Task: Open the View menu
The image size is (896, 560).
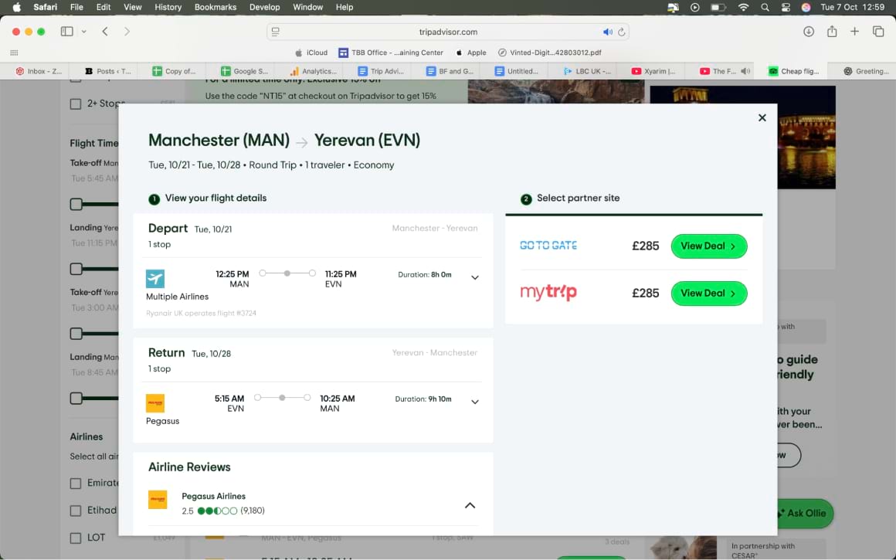Action: [x=133, y=7]
